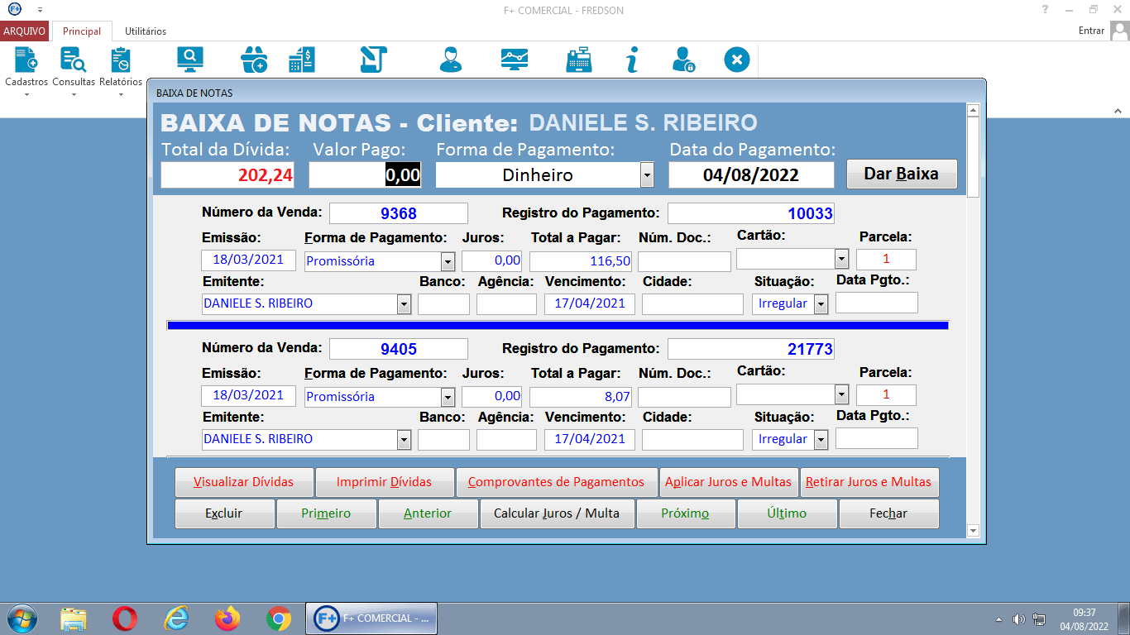
Task: Click the Dar Baixa button
Action: coord(902,174)
